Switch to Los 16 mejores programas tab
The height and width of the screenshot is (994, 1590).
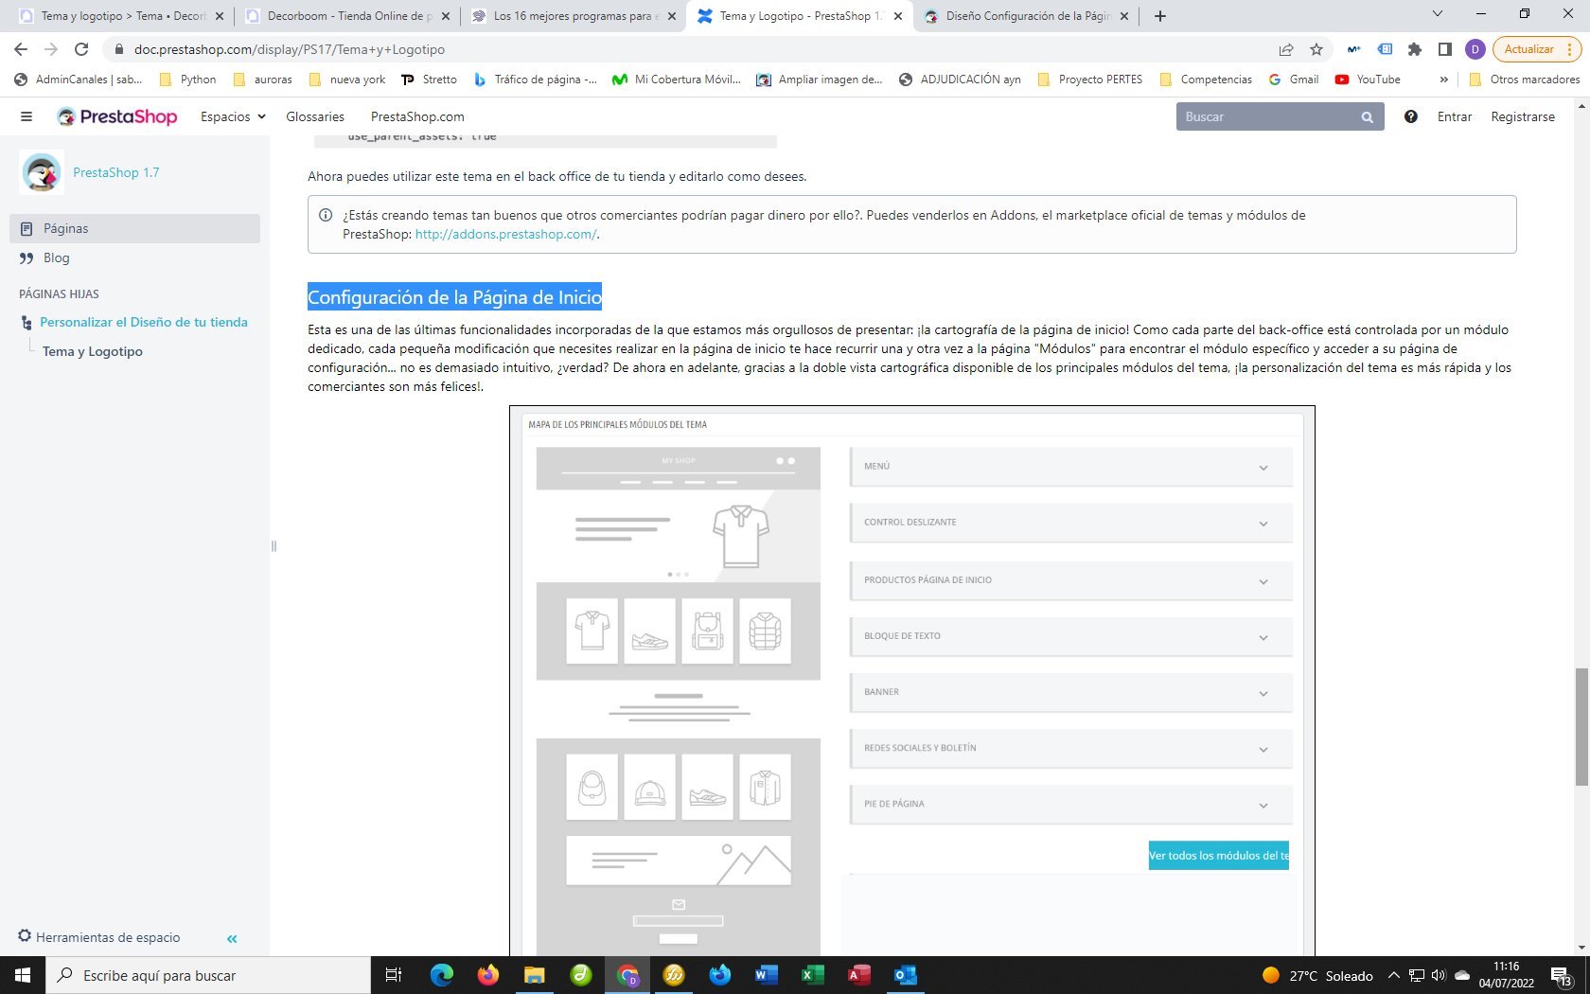click(573, 16)
